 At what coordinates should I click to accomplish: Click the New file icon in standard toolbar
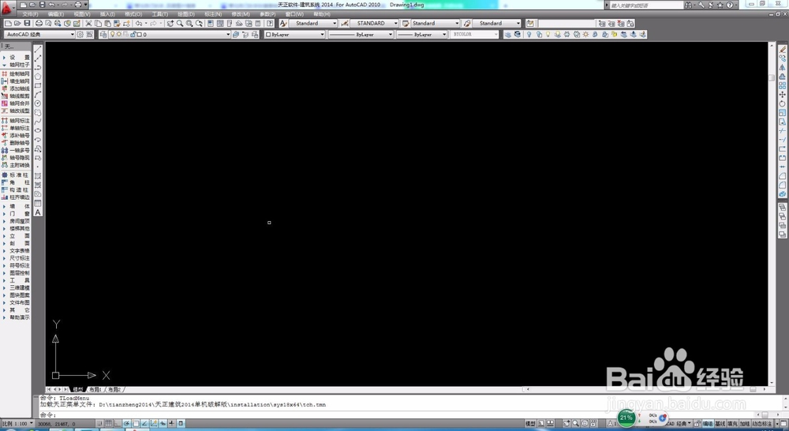pos(8,24)
